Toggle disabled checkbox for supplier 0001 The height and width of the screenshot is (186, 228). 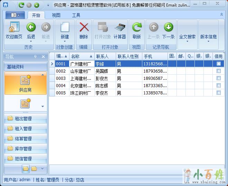(218, 64)
